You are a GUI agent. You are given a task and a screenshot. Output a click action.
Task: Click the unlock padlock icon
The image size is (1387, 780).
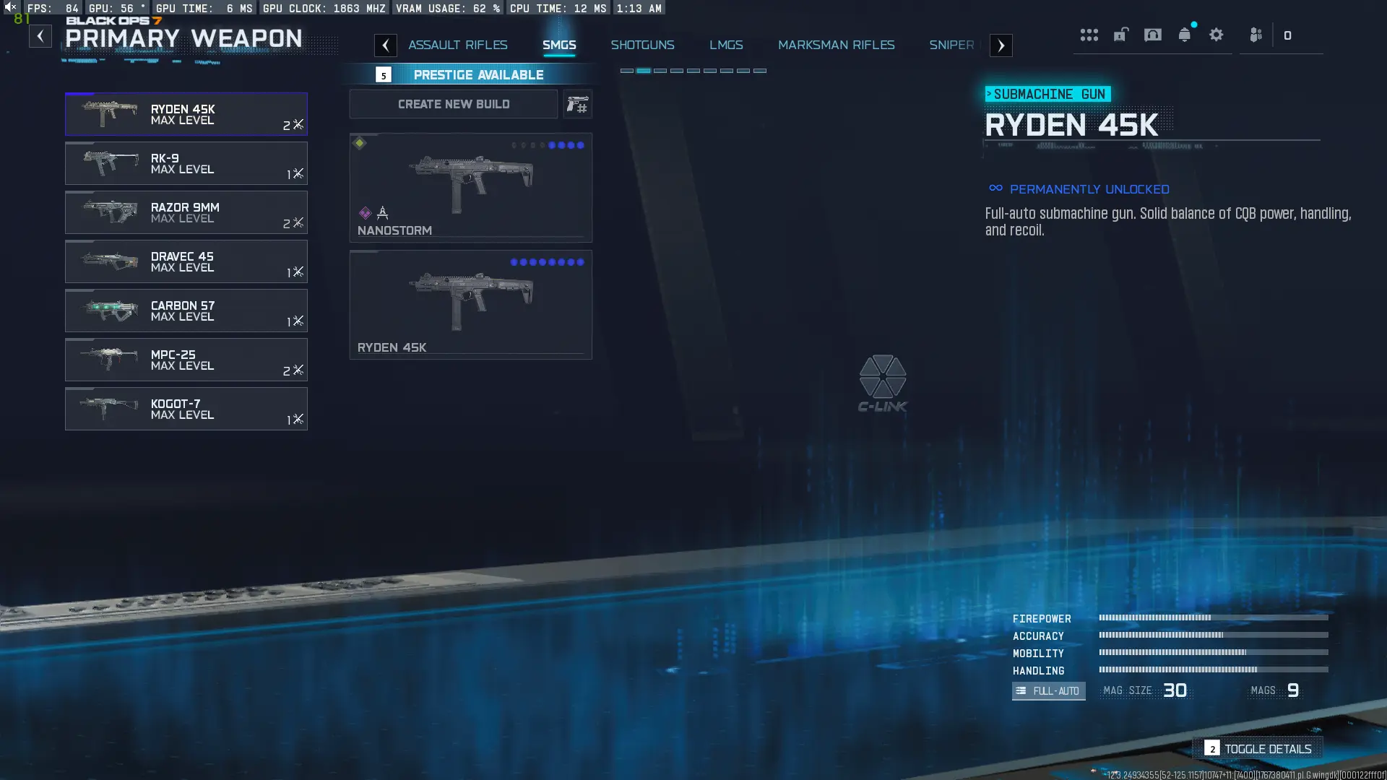[x=1120, y=35]
